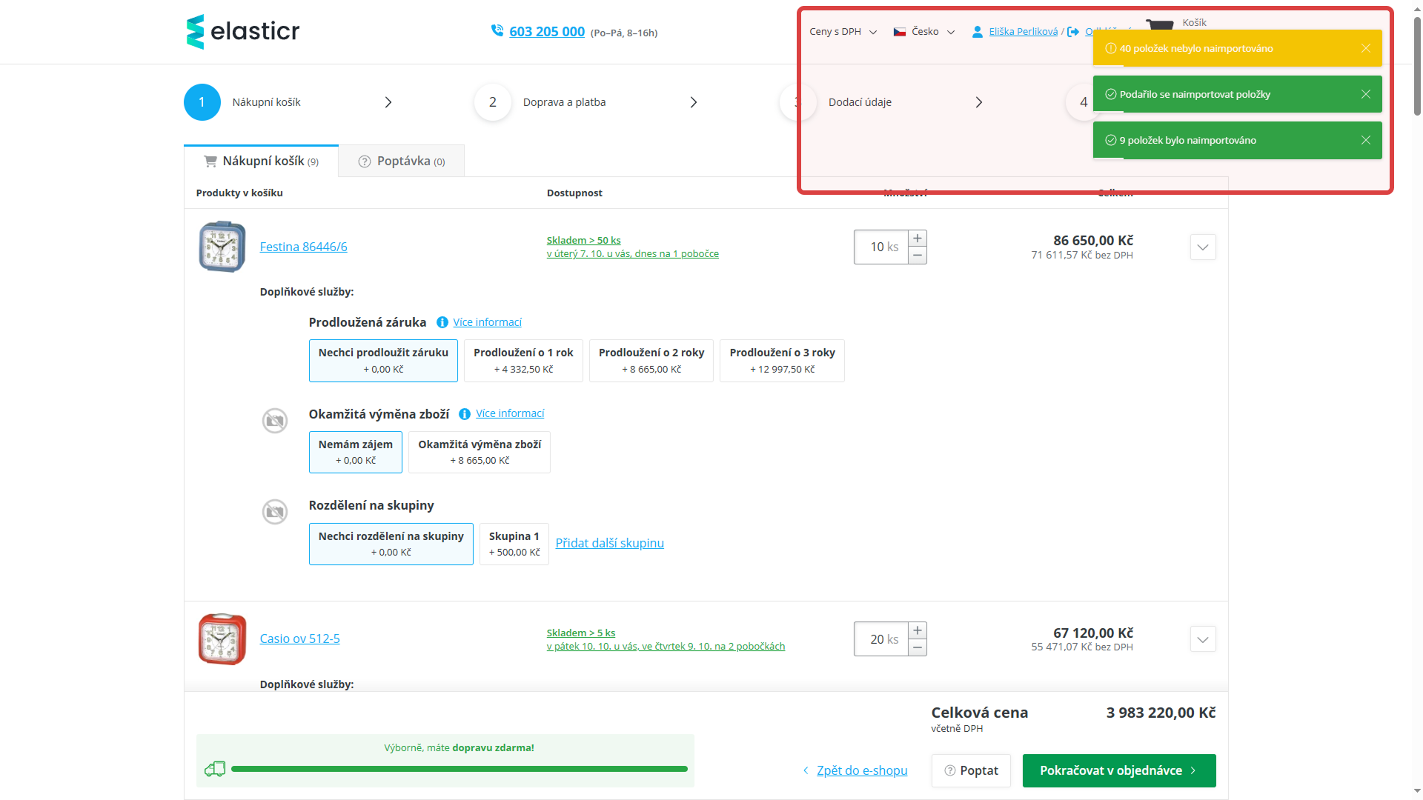Click 'Přidat další skupinu' link
Viewport: 1423px width, 800px height.
pyautogui.click(x=609, y=544)
